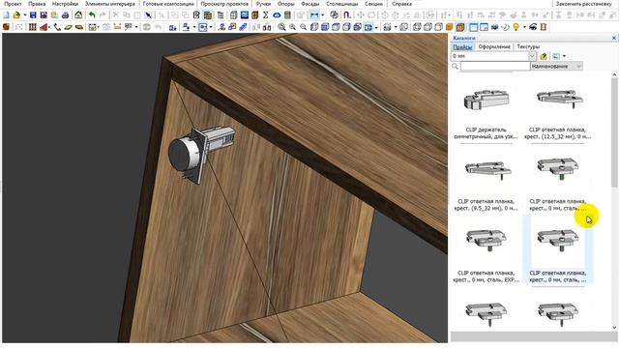Open the Справка menu
The height and width of the screenshot is (348, 619).
(402, 4)
